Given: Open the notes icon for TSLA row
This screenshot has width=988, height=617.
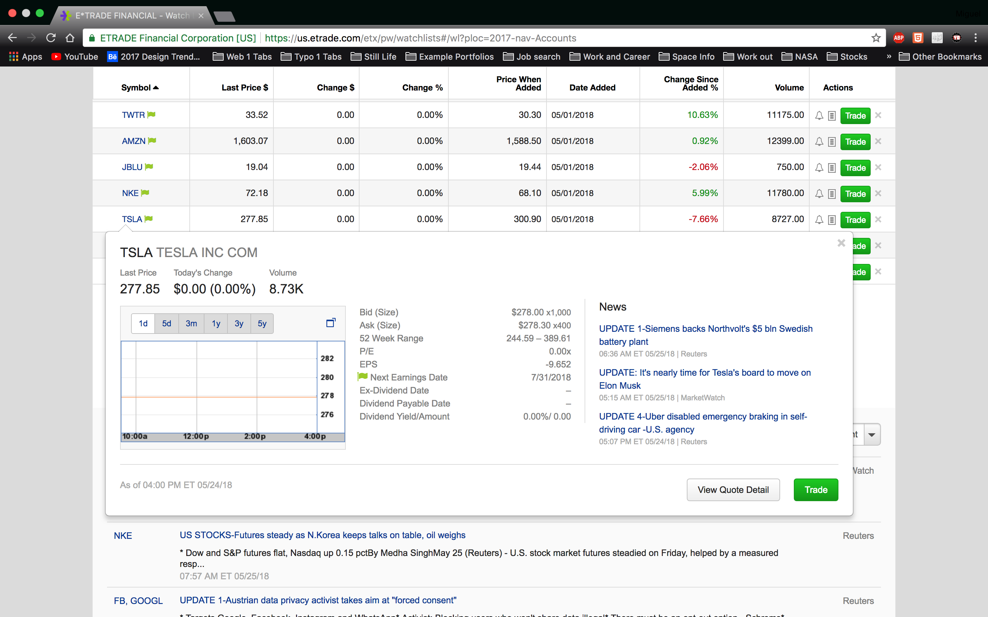Looking at the screenshot, I should pyautogui.click(x=832, y=220).
